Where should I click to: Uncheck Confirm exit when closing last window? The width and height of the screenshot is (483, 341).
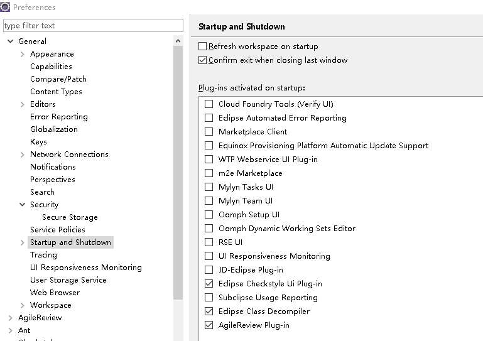(x=202, y=60)
